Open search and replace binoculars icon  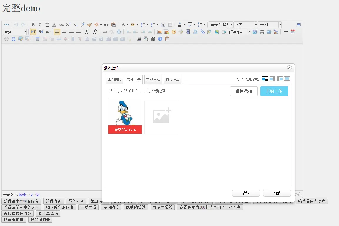tap(153, 39)
